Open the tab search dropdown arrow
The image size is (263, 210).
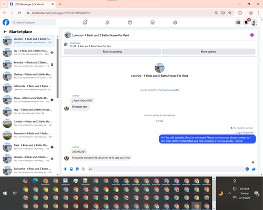coord(4,4)
